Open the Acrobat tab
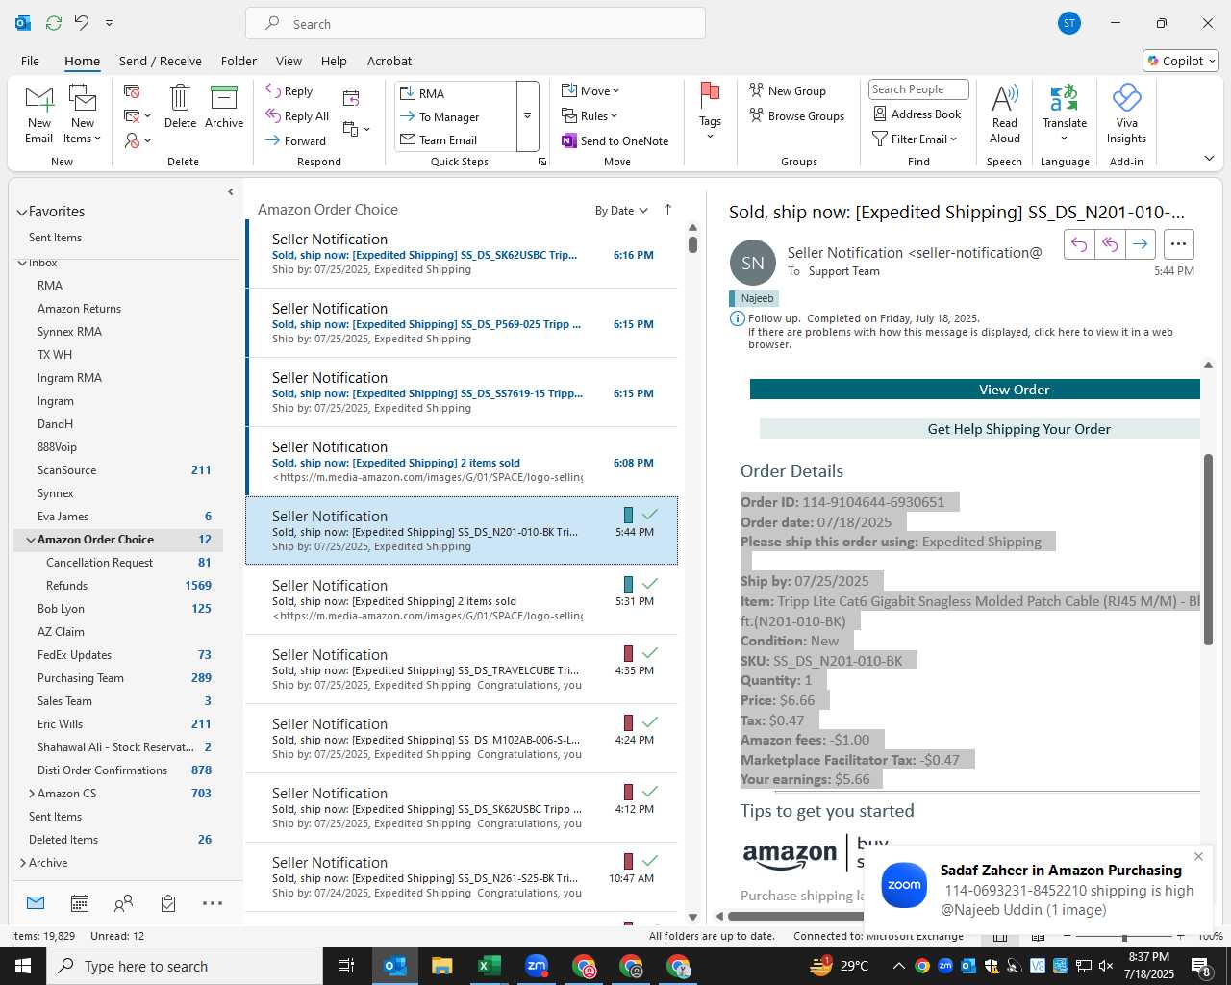 coord(389,61)
